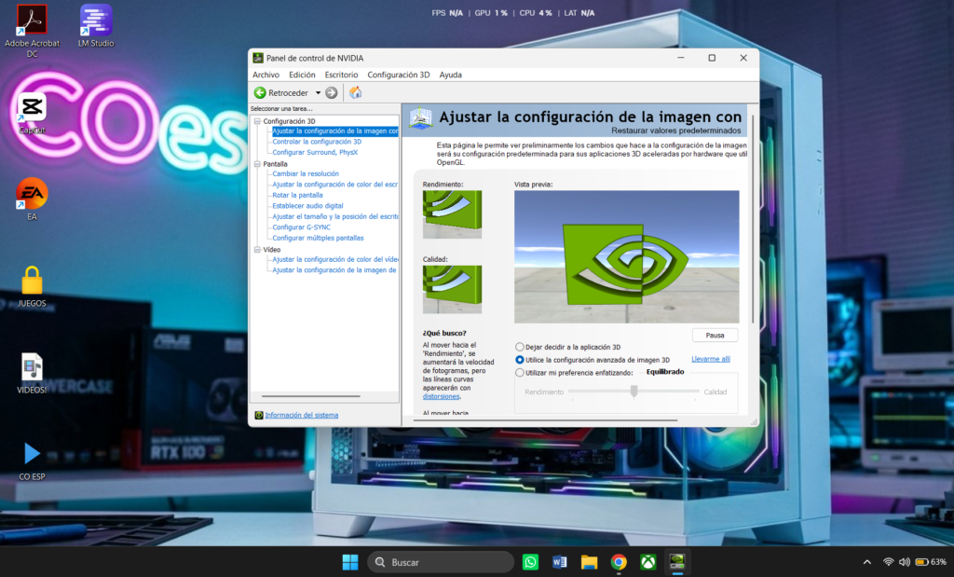Click the NVIDIA Control Panel taskbar icon
Image resolution: width=954 pixels, height=577 pixels.
click(677, 562)
